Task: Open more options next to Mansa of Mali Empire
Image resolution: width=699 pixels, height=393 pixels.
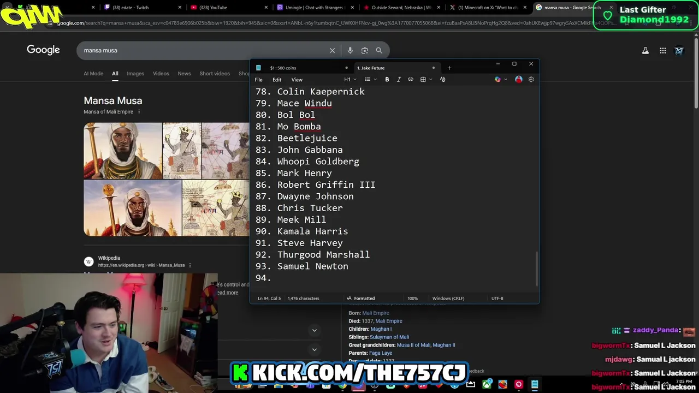Action: [x=139, y=112]
